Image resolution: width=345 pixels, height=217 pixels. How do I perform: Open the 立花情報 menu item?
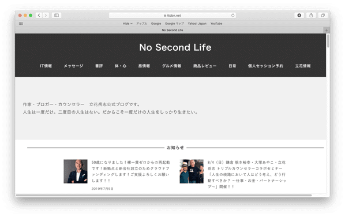[x=303, y=66]
